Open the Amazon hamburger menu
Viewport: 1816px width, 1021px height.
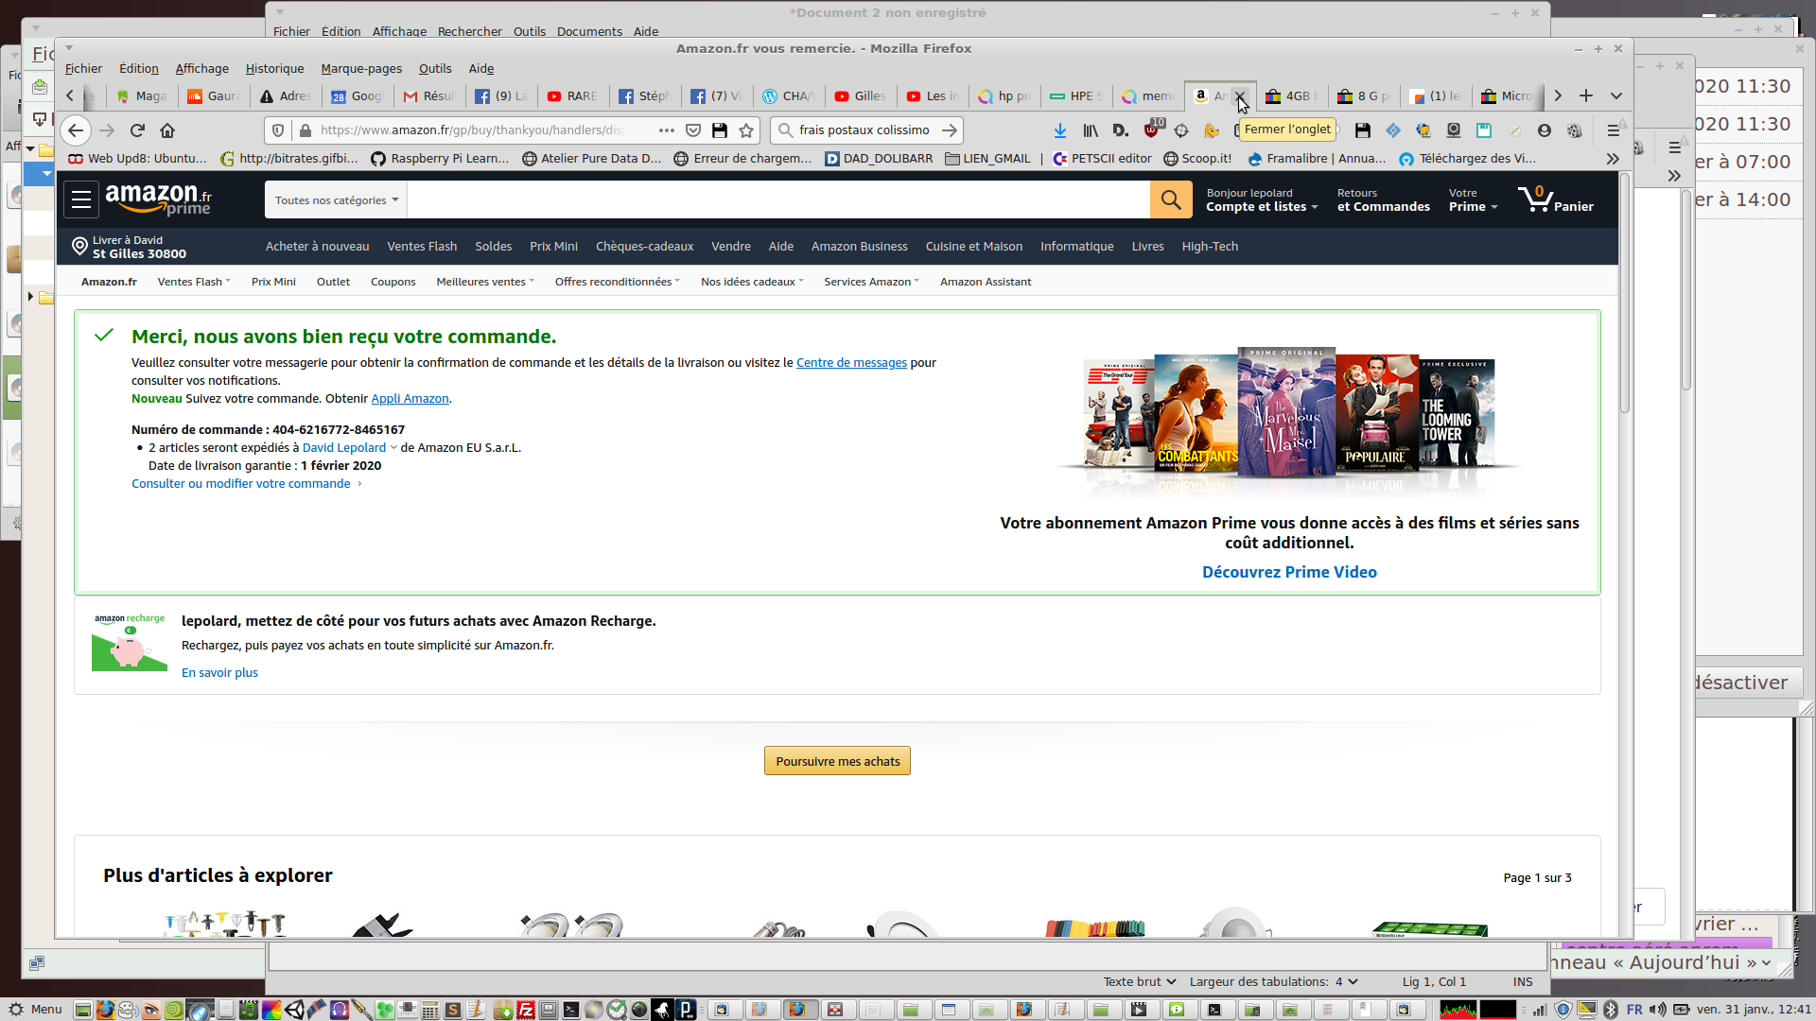point(81,199)
